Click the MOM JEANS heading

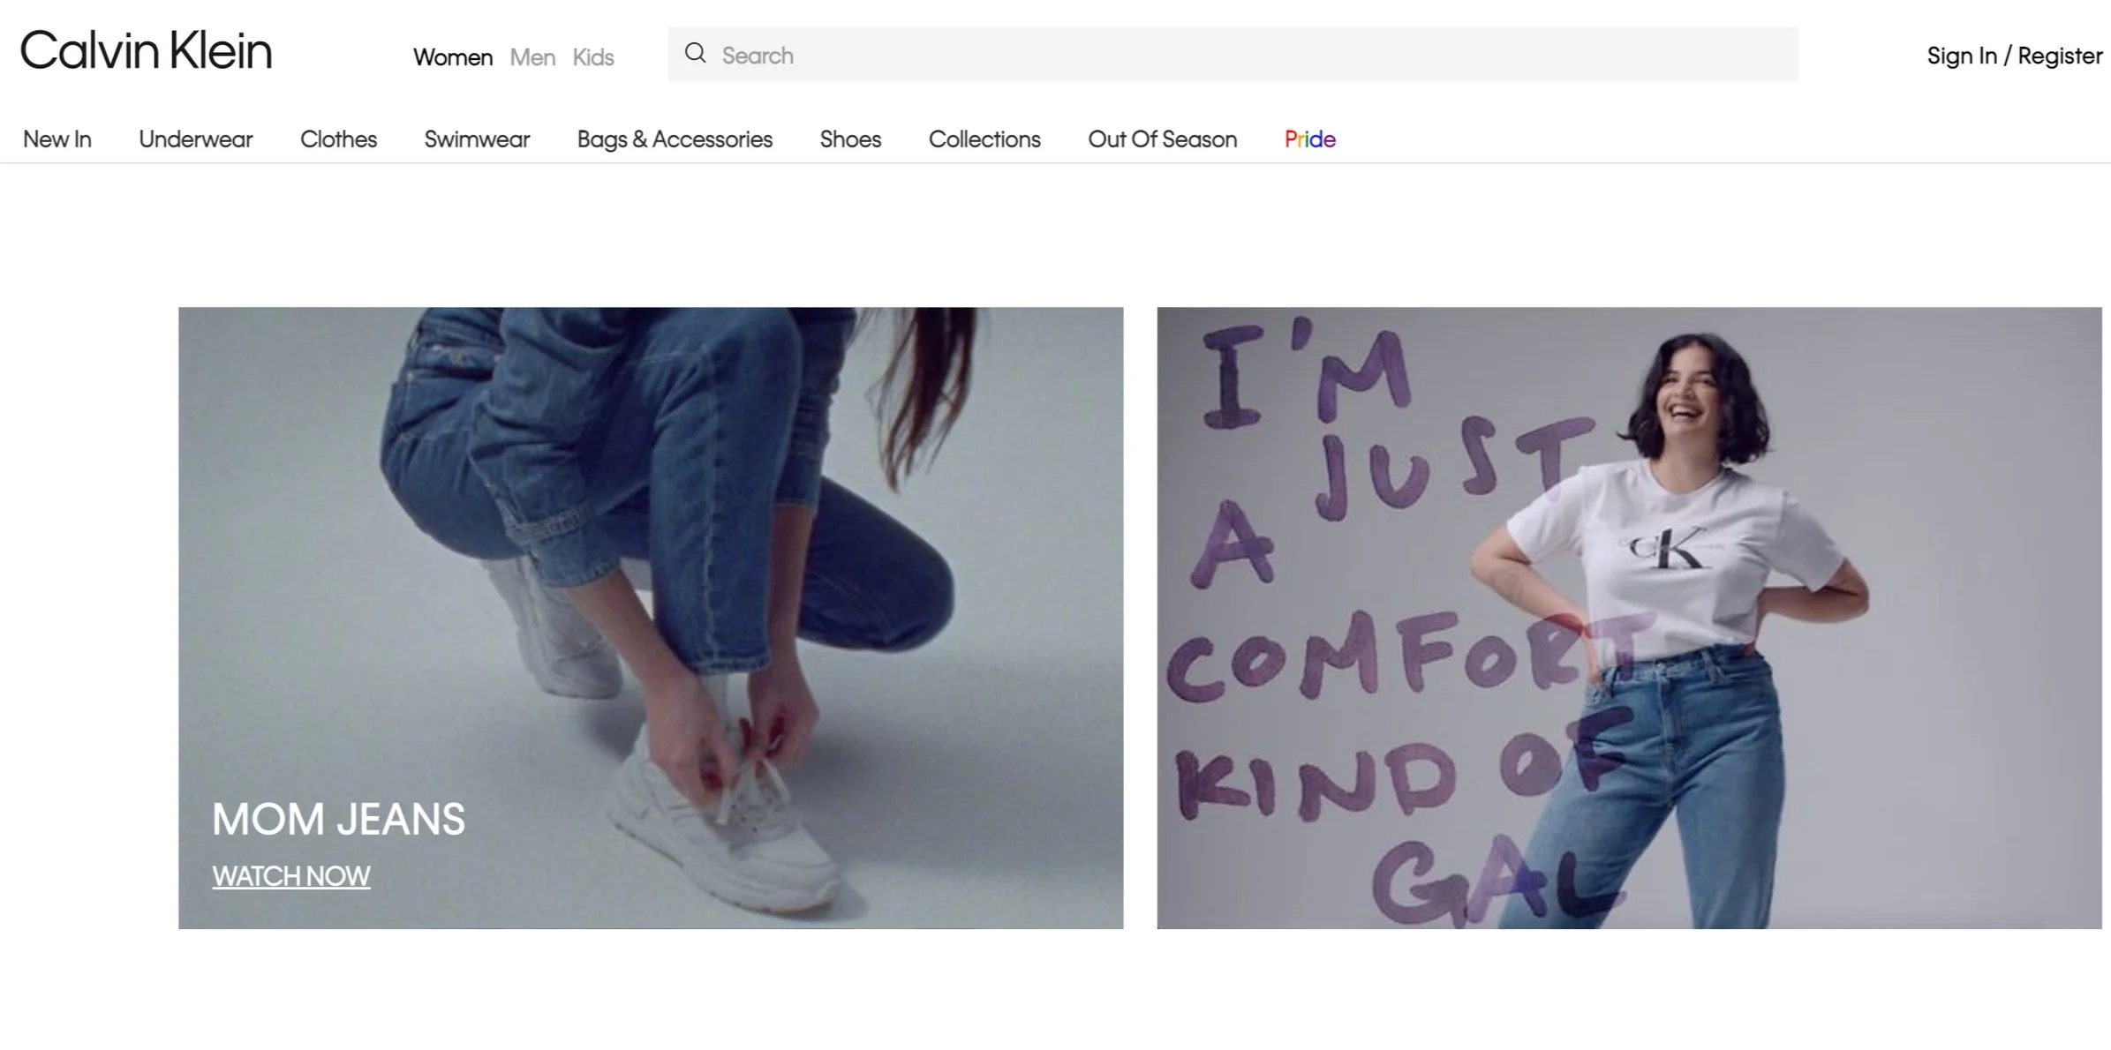(x=338, y=819)
